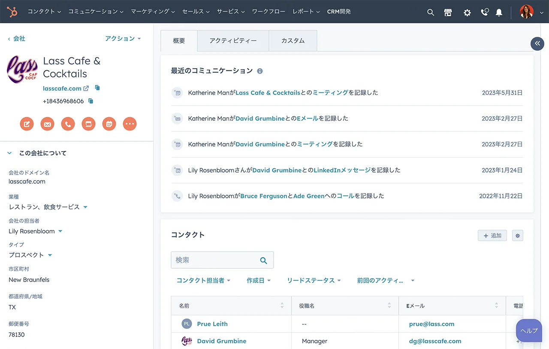Click email icon on Eメール activity row
This screenshot has height=349, width=549.
[x=177, y=118]
